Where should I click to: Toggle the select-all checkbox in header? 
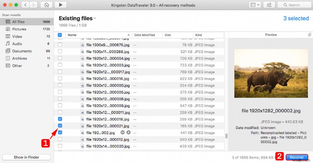click(x=60, y=35)
